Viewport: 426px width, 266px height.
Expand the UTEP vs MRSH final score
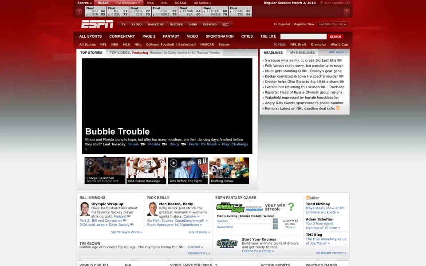pyautogui.click(x=215, y=12)
